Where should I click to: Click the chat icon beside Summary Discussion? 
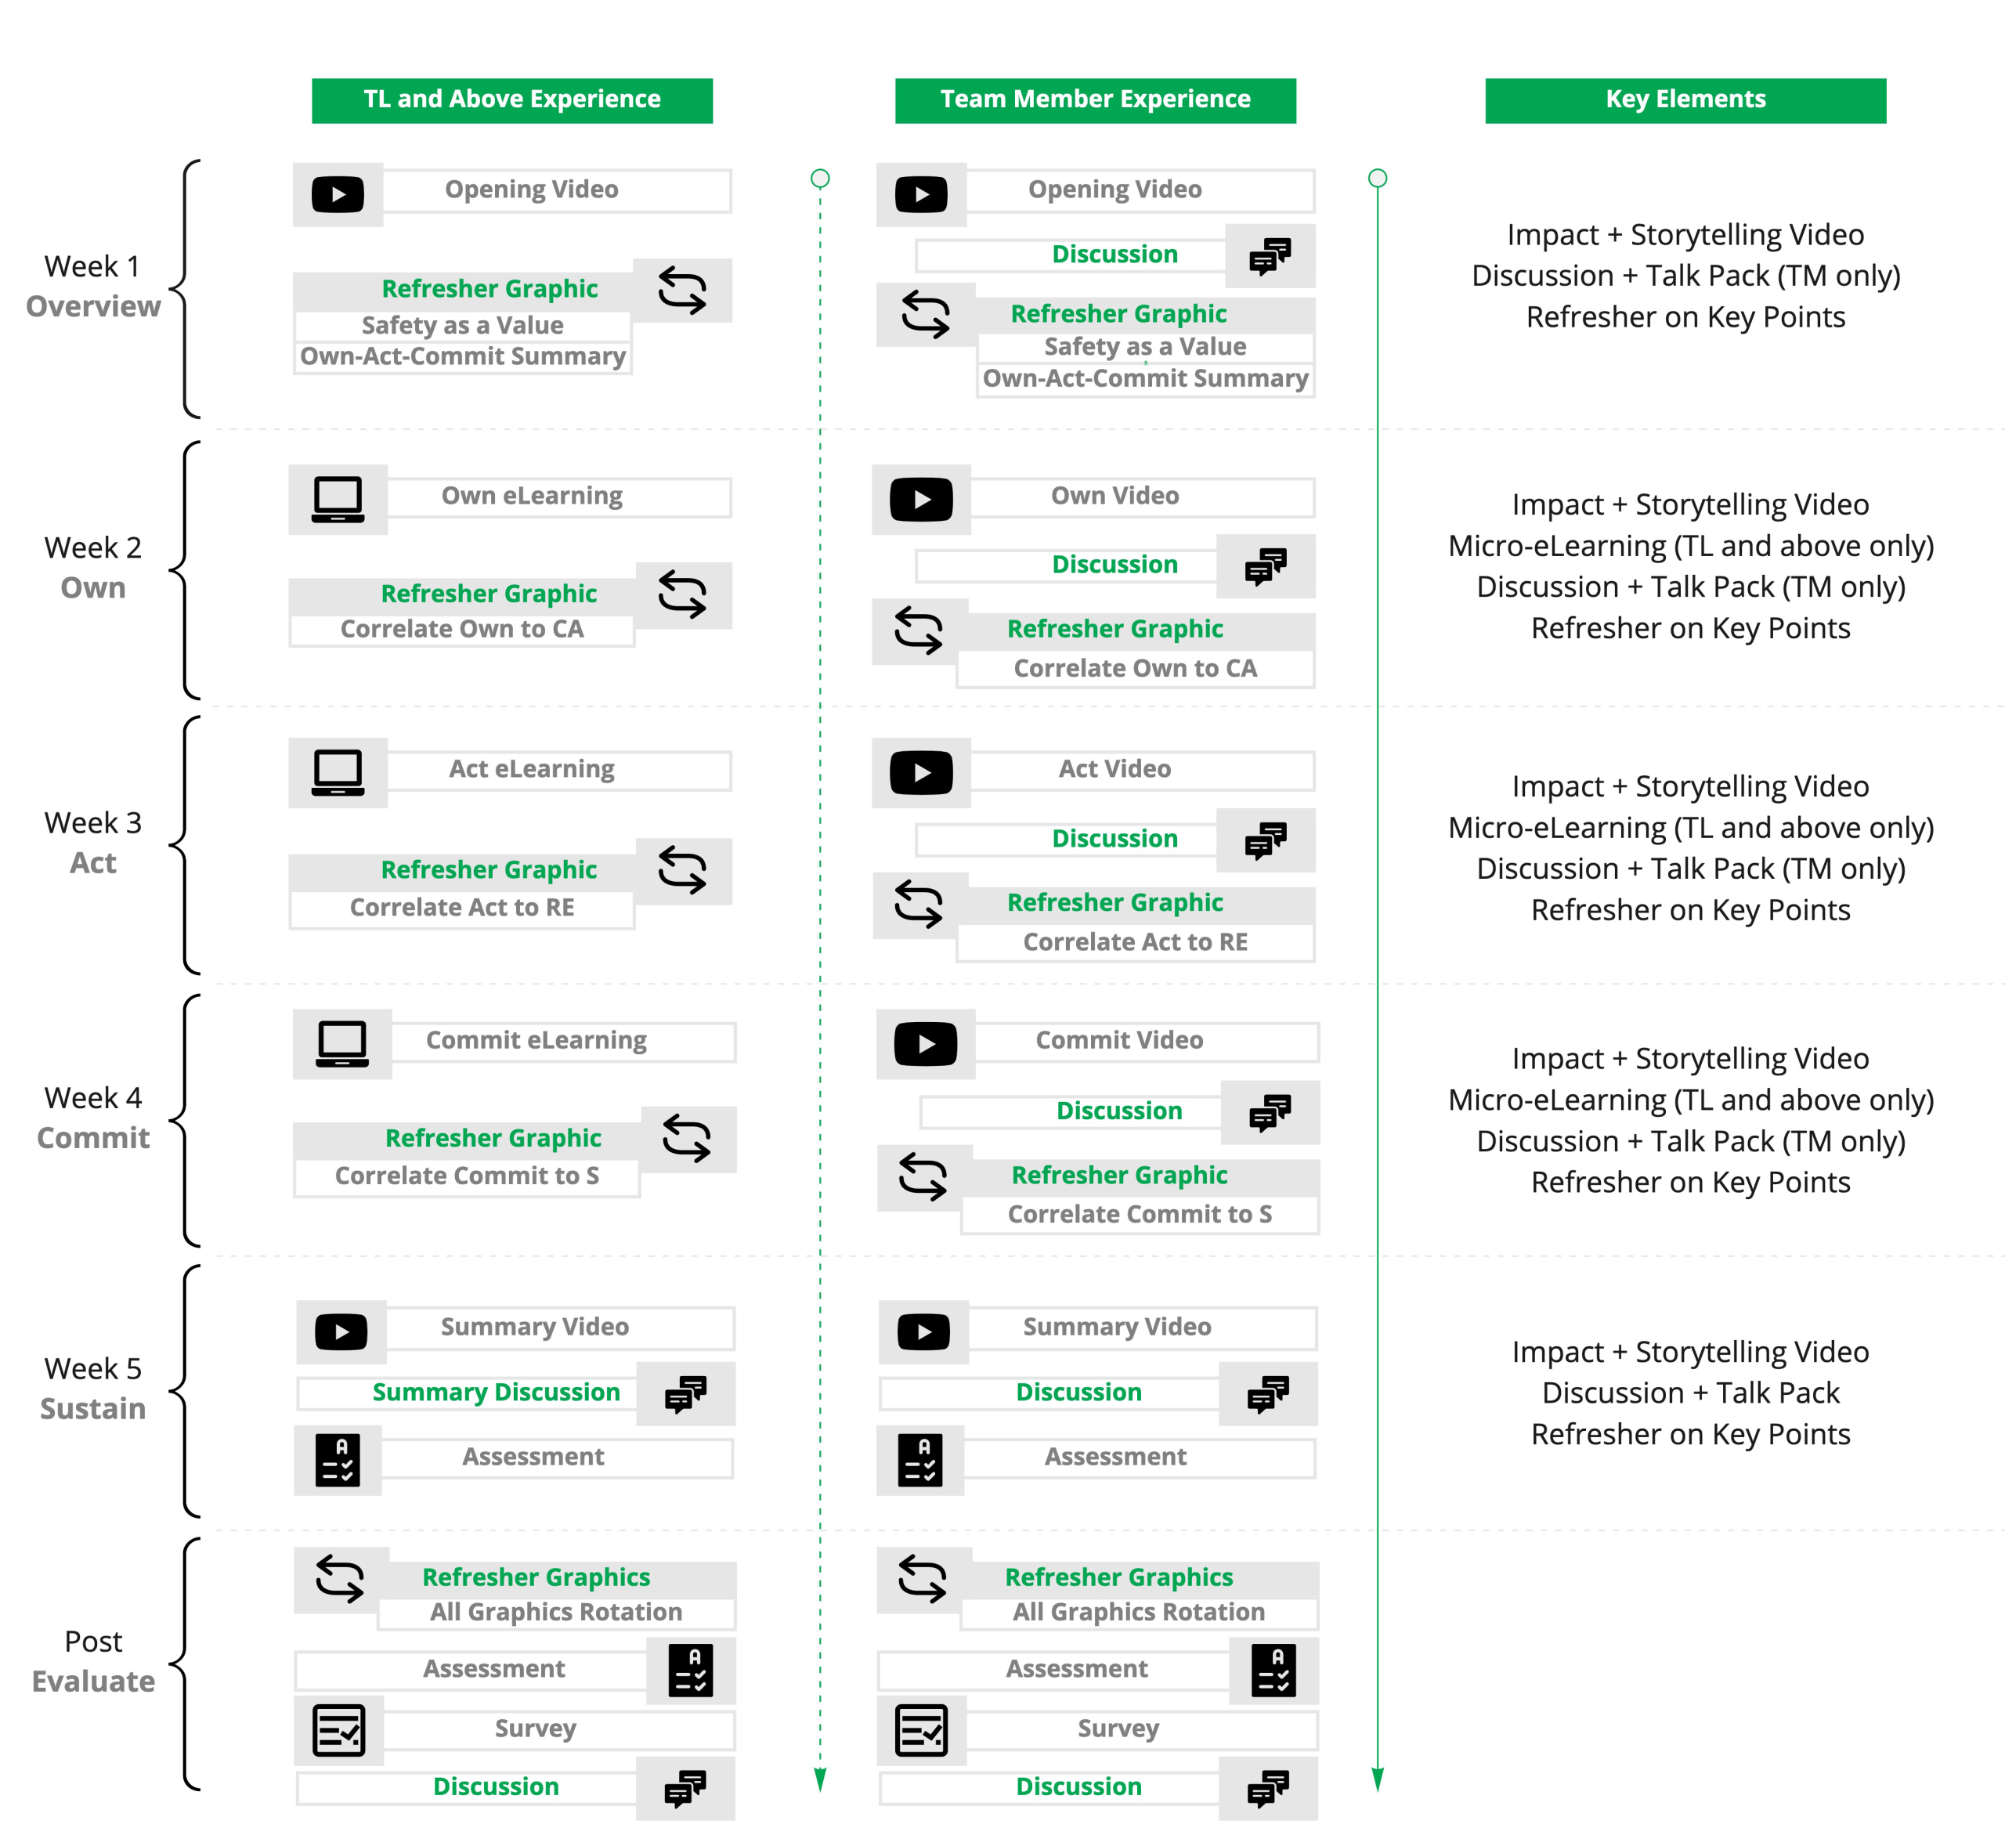click(x=685, y=1393)
